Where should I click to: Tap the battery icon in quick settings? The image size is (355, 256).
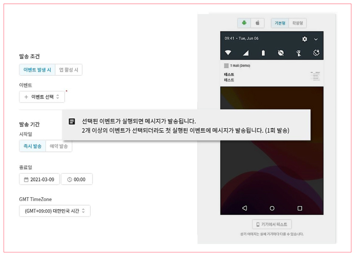[x=263, y=53]
